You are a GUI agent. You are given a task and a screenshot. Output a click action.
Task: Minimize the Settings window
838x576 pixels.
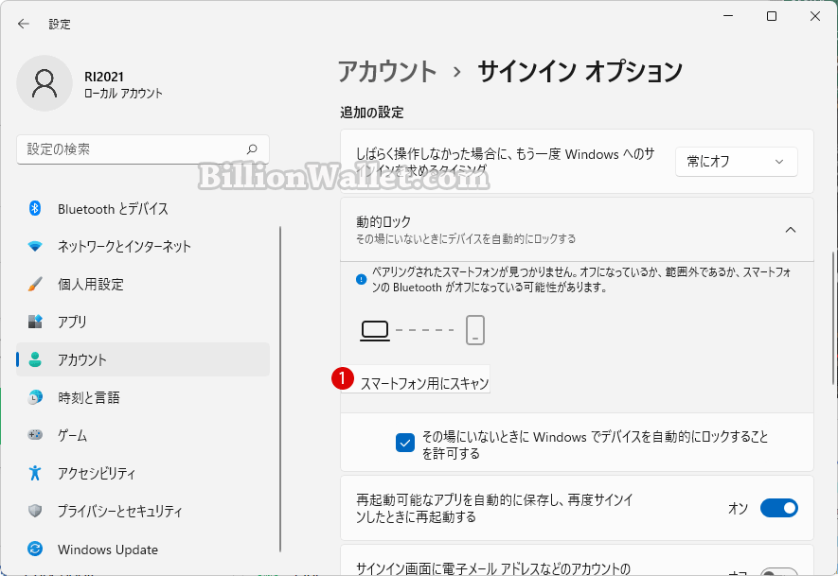[728, 16]
